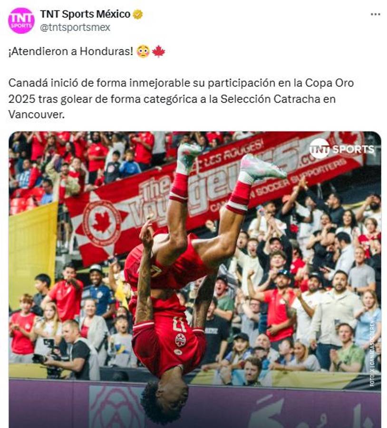This screenshot has width=387, height=428.
Task: Open the backflip celebration photo
Action: coord(195,280)
